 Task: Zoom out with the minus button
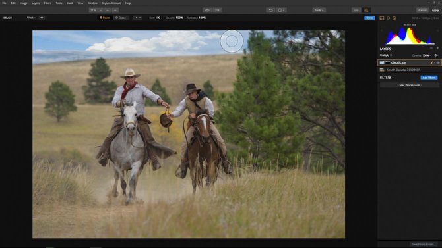[x=108, y=10]
